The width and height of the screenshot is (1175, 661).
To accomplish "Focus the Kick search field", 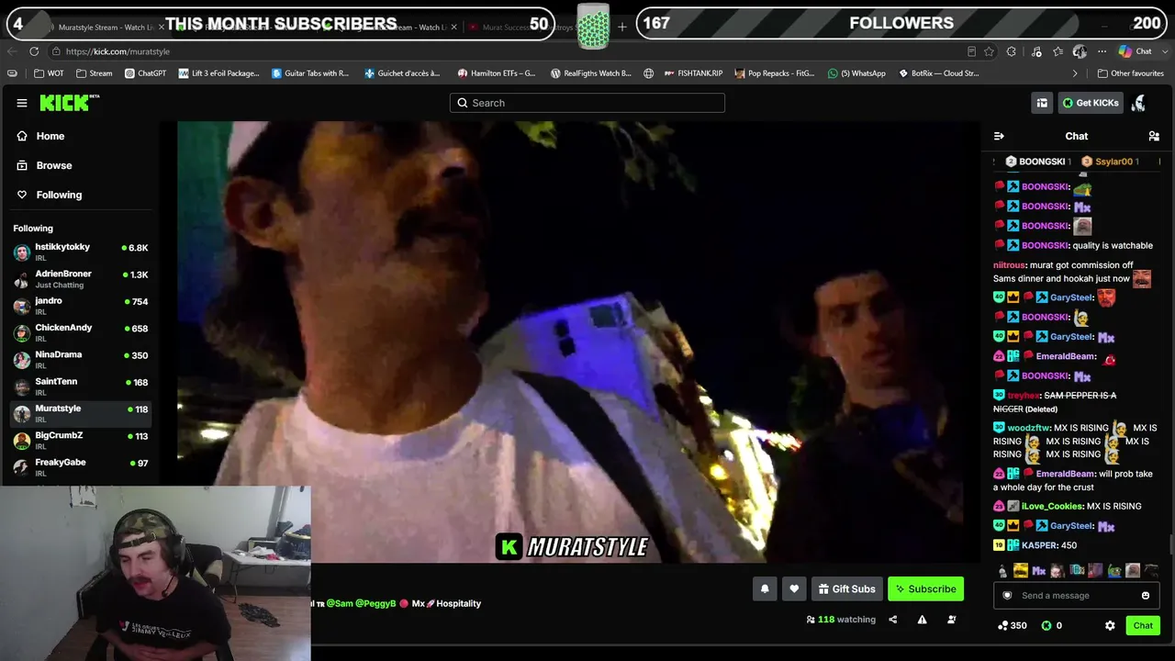I will click(x=587, y=103).
